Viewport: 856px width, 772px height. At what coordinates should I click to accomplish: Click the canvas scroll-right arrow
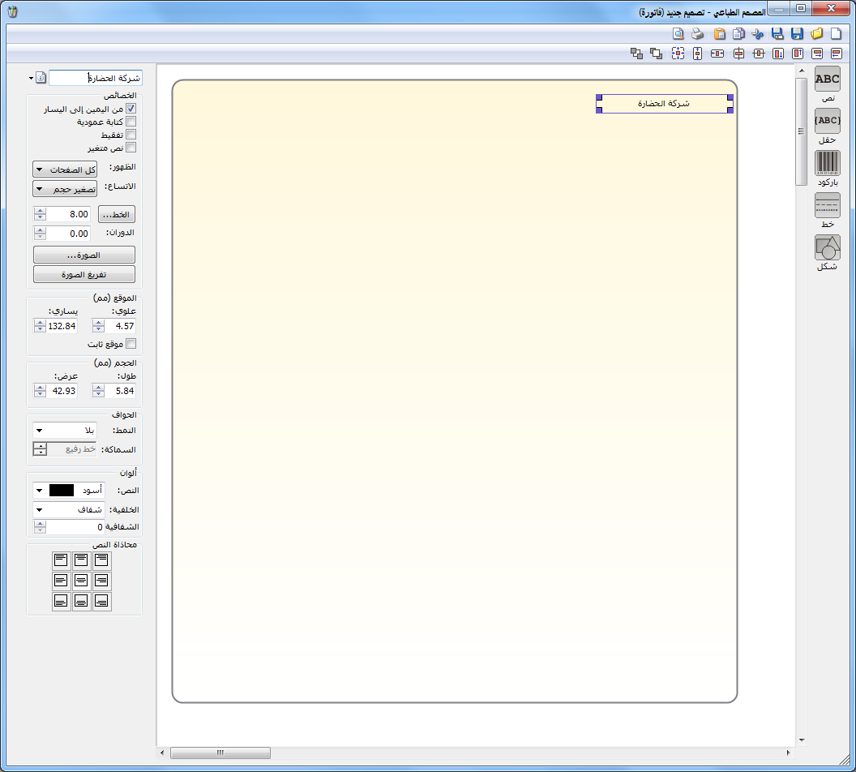coord(788,753)
